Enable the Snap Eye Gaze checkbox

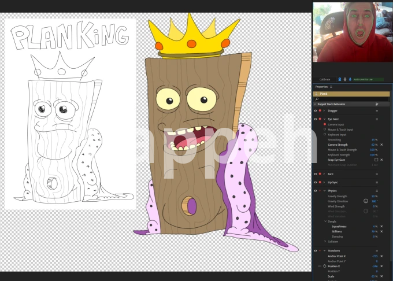click(376, 160)
